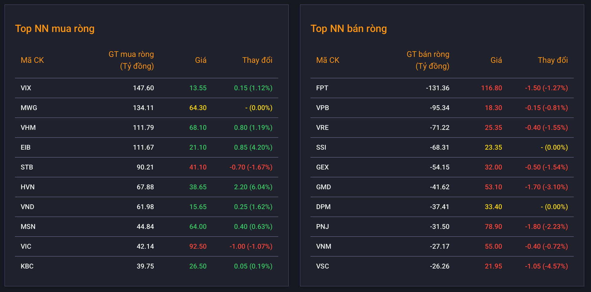Click the yellow price 64.30

[198, 108]
